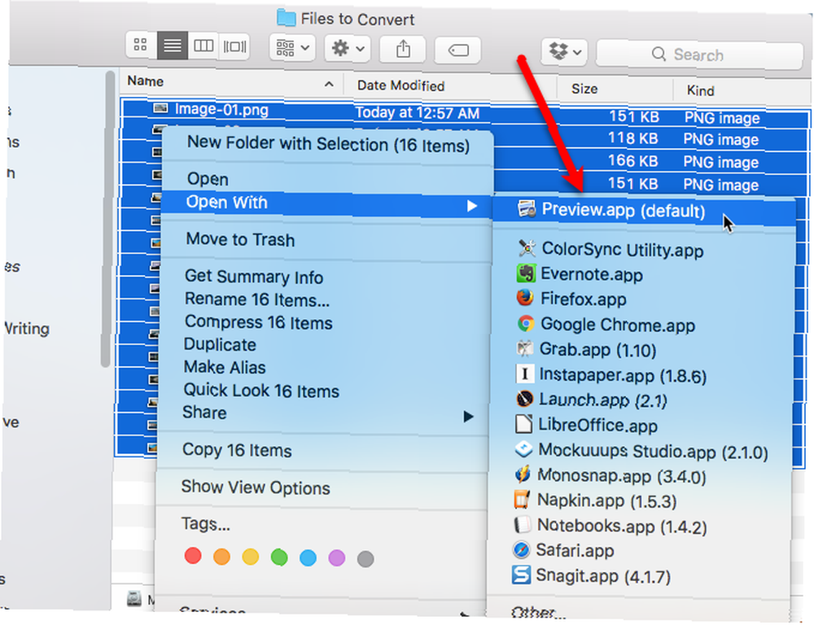814x625 pixels.
Task: Click the Search field
Action: pos(699,55)
